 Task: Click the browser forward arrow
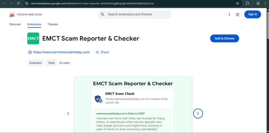click(11, 3)
